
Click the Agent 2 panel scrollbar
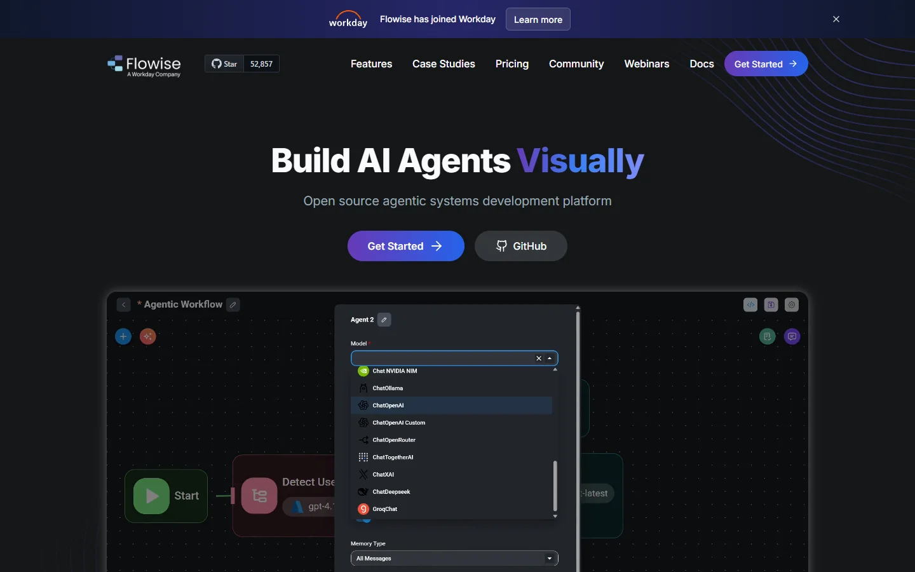tap(578, 442)
